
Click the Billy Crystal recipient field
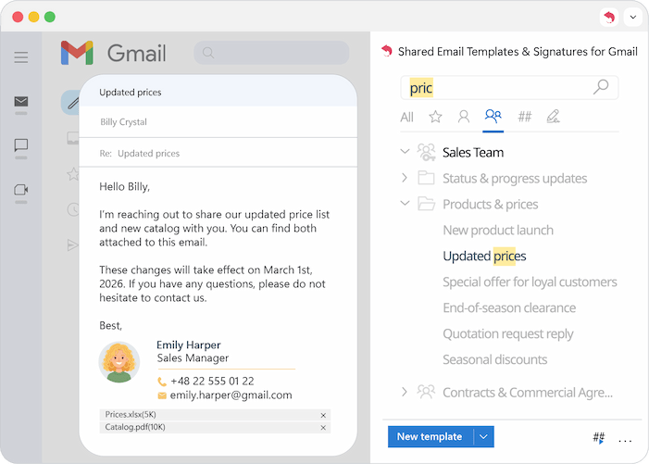pyautogui.click(x=218, y=122)
